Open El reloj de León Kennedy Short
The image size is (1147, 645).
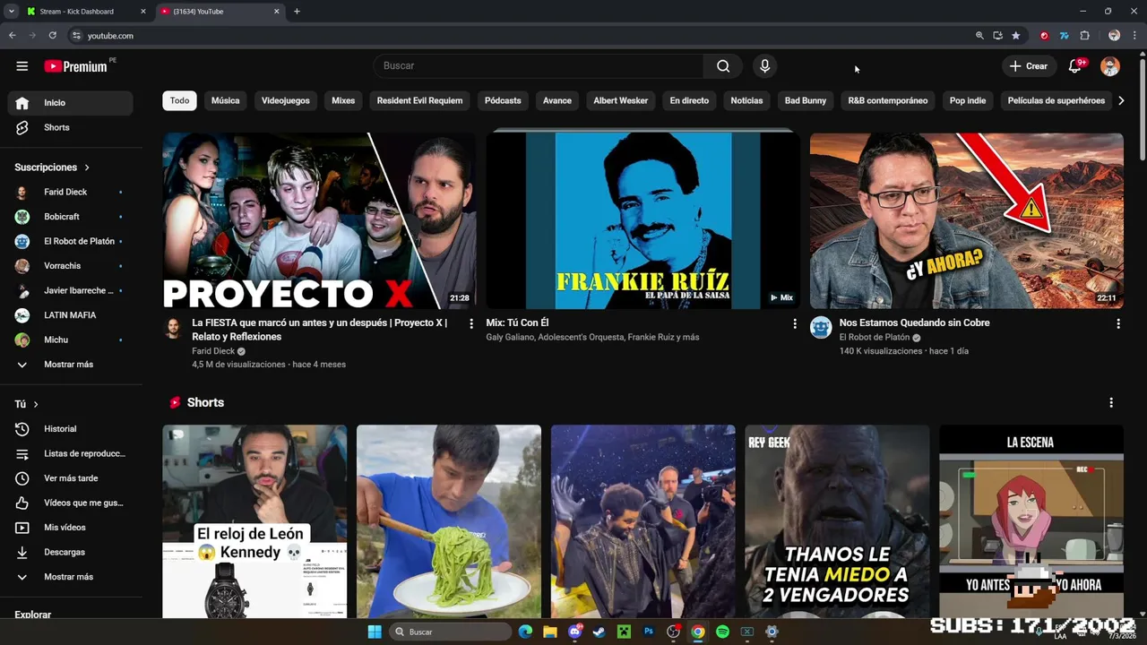254,521
